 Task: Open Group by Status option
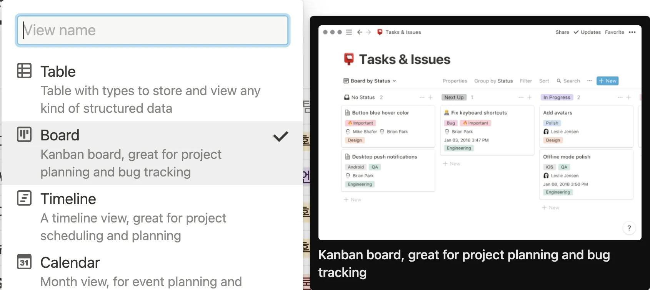pyautogui.click(x=493, y=81)
